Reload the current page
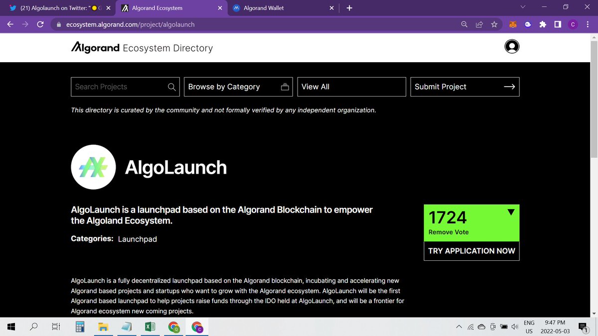Image resolution: width=598 pixels, height=336 pixels. point(41,24)
